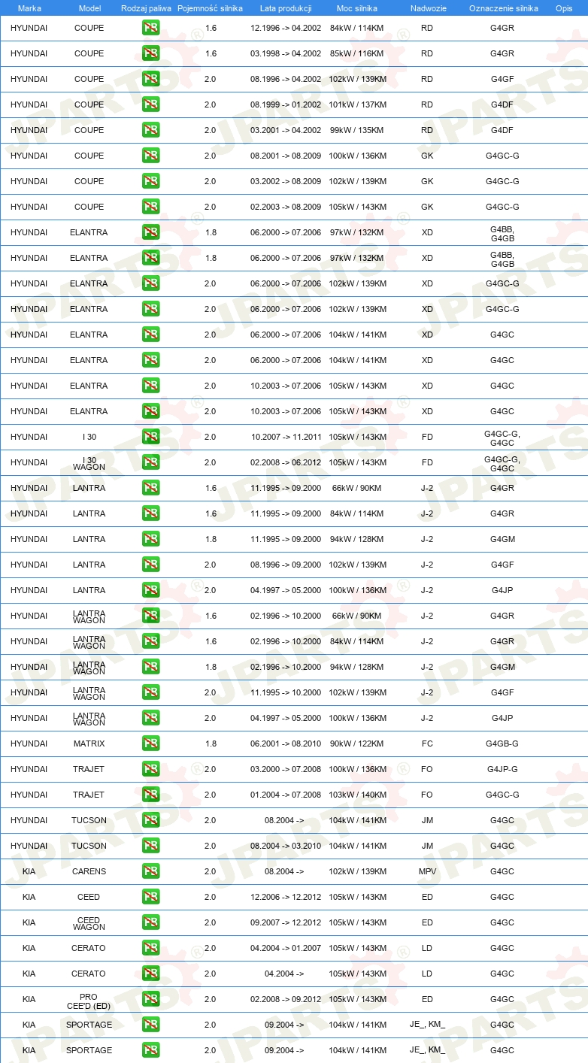Click fuel icon in LANTRA WAGON 94kW row
Screen dimensions: 588x1063
tap(151, 667)
